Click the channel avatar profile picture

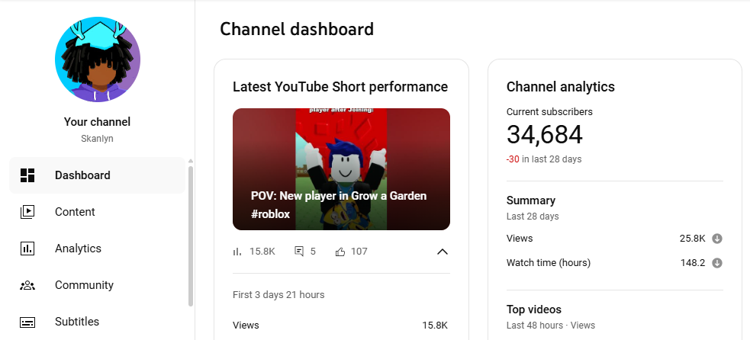pyautogui.click(x=97, y=59)
